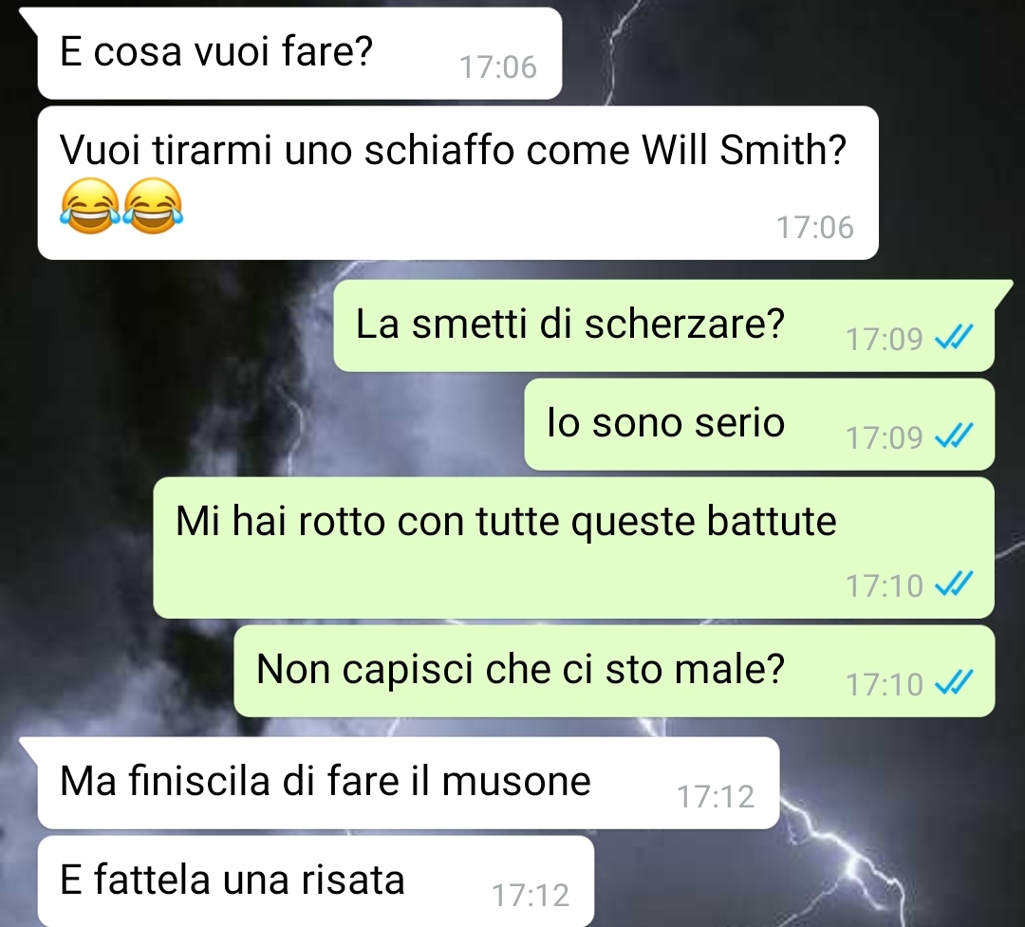Tap the 17:06 timestamp of the Will Smith message
The image size is (1025, 927).
tap(815, 228)
